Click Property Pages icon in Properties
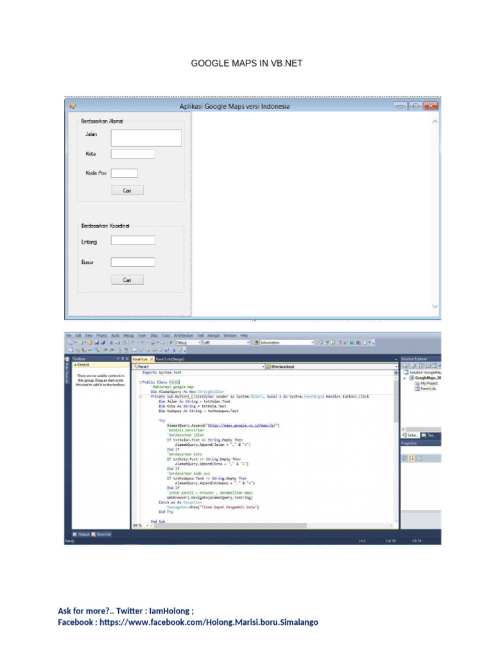493x657 pixels. tap(419, 458)
